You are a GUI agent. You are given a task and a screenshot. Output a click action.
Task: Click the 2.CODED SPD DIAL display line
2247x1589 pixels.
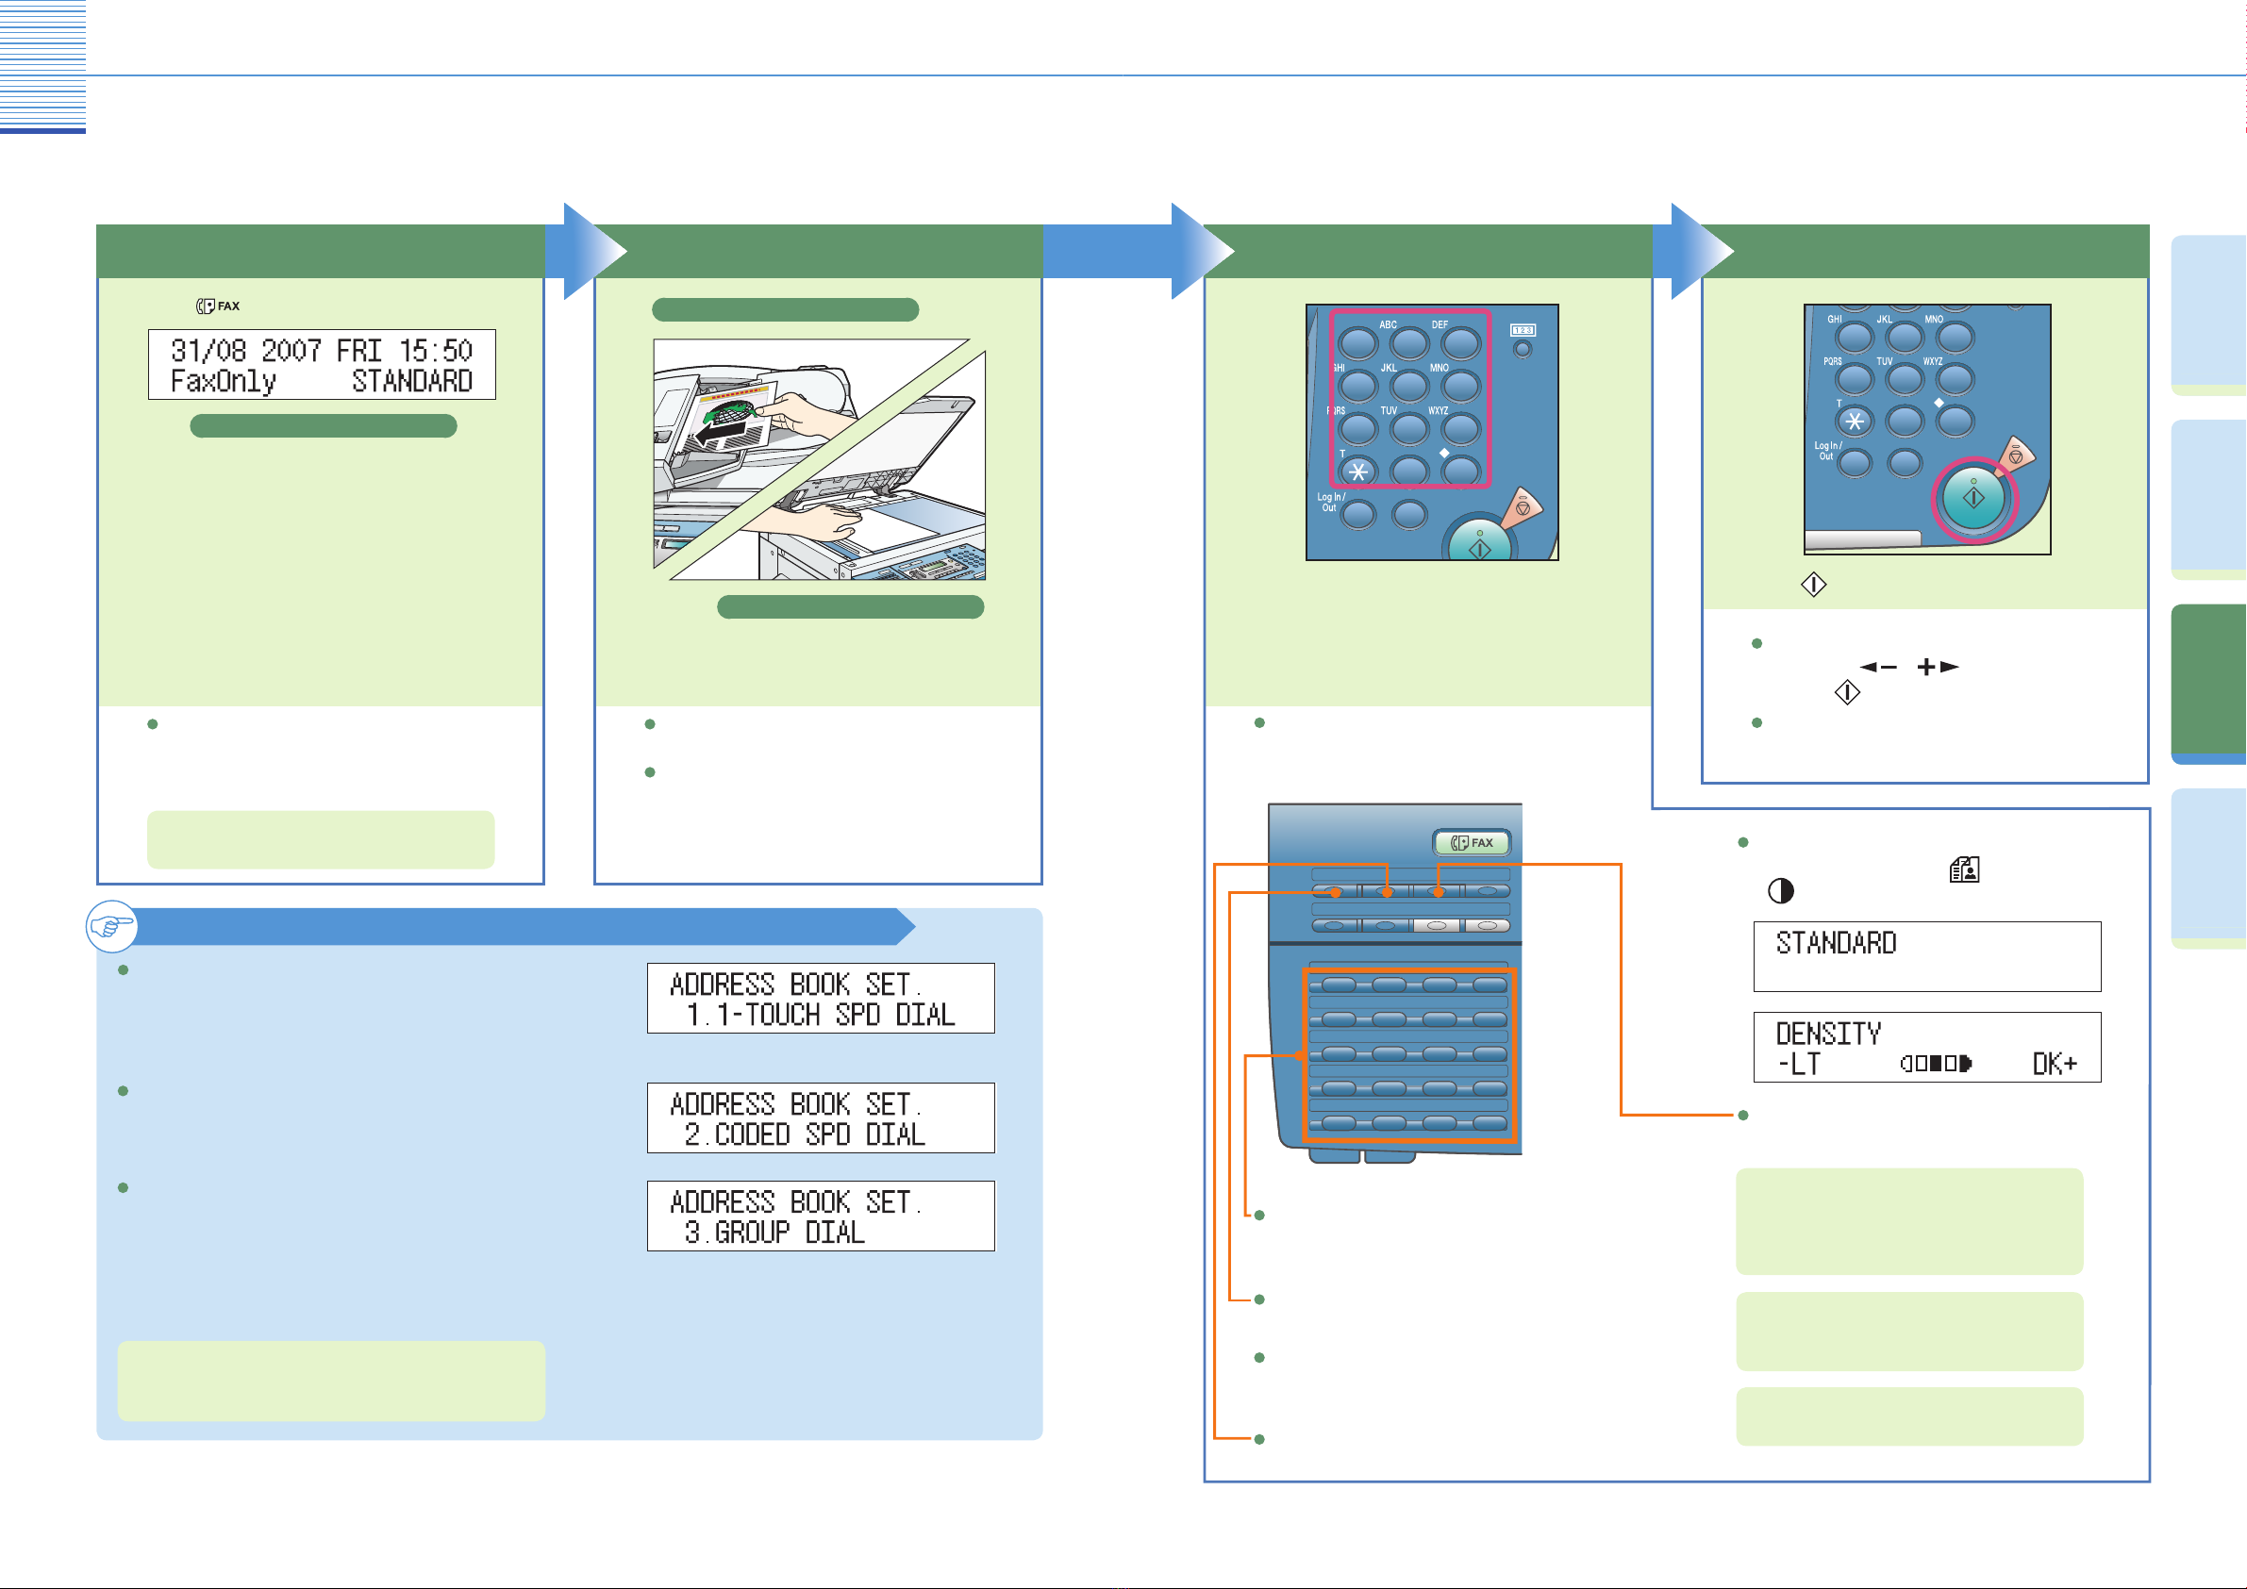[805, 1135]
